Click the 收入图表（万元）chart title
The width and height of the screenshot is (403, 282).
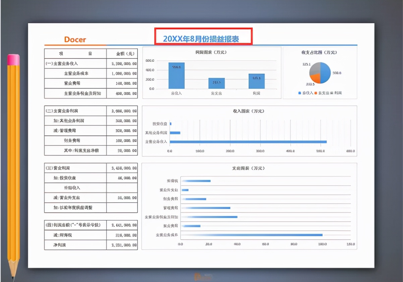[x=249, y=111]
